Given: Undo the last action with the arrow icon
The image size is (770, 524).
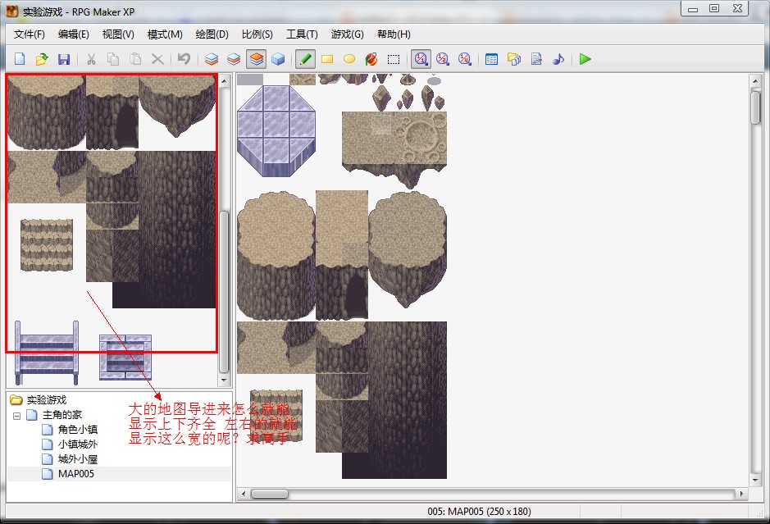Looking at the screenshot, I should coord(185,59).
